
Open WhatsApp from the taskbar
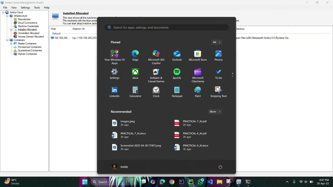click(201, 182)
